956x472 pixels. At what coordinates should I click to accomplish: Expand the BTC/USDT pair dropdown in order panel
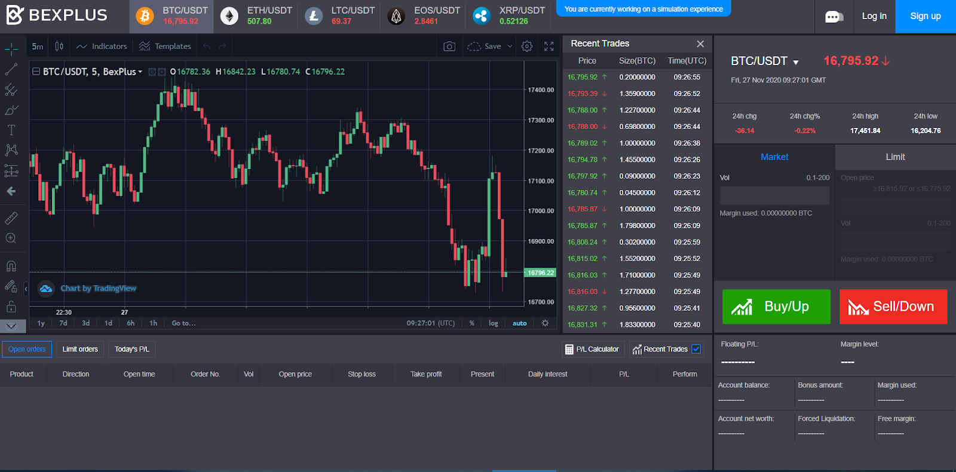[796, 62]
